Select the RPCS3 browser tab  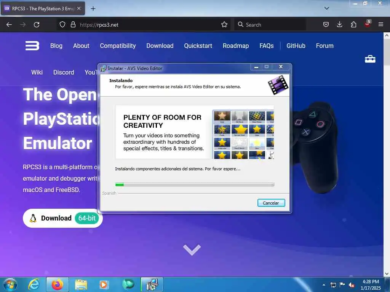43,8
